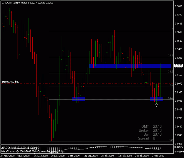Screen dimensions: 184x158
Task: Click the red dashed buy order line
Action: [x=87, y=83]
